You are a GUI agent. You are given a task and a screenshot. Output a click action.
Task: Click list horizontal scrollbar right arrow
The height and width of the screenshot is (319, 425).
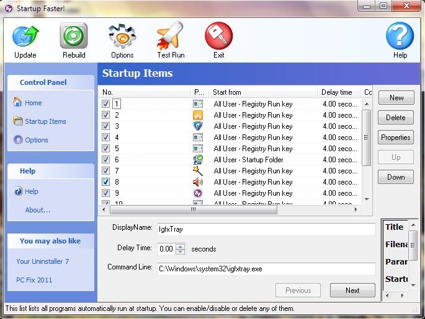pos(356,209)
